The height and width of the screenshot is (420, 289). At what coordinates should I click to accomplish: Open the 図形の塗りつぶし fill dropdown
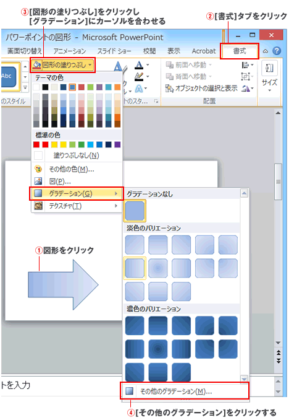[x=62, y=65]
